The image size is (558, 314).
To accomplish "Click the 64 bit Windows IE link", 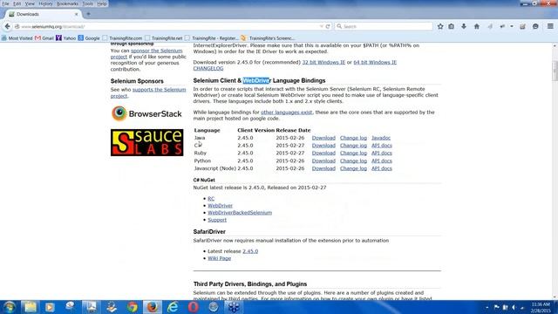I will coord(375,62).
